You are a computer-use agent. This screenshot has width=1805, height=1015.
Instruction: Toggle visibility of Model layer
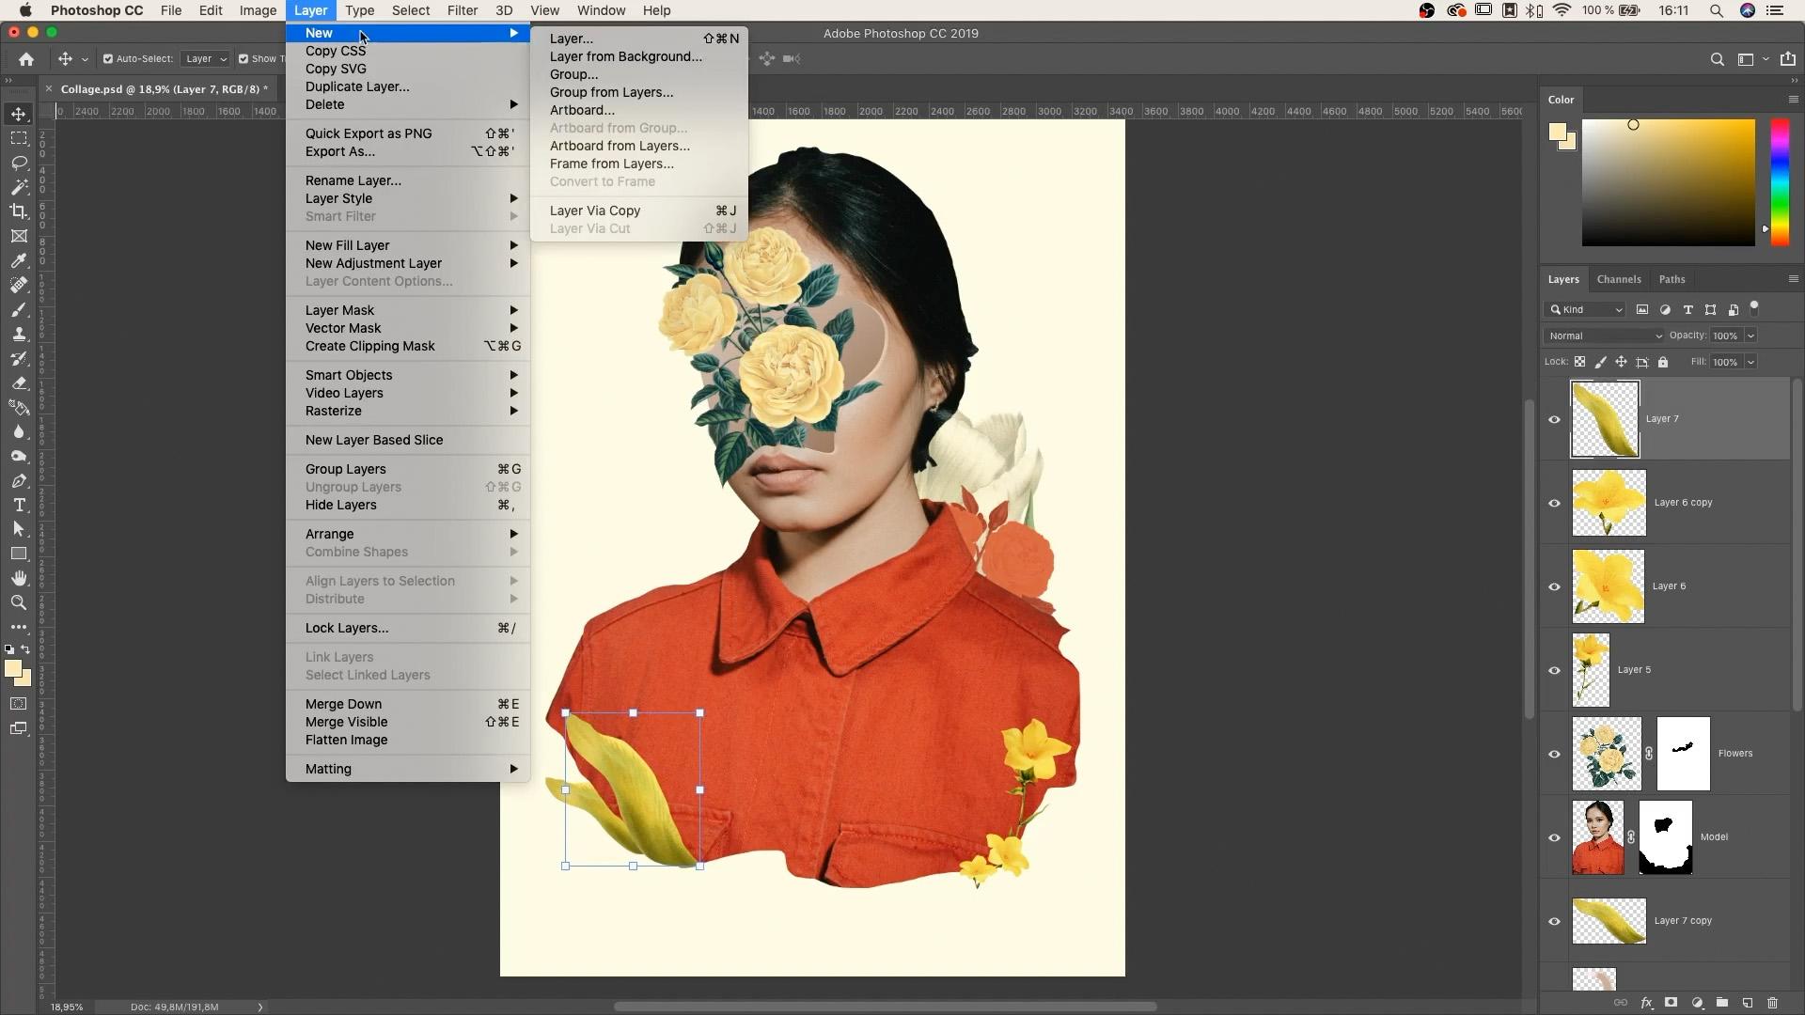click(1553, 836)
